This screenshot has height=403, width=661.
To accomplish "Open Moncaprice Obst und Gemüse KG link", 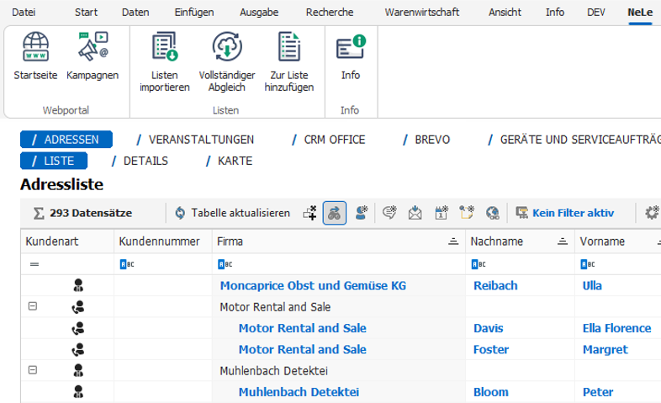I will point(313,285).
